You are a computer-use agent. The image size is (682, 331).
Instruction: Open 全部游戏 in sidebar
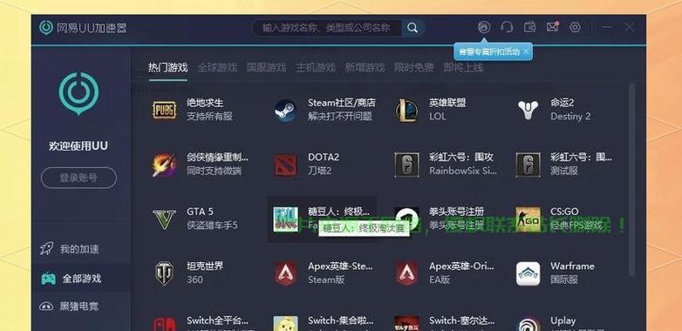tap(80, 279)
